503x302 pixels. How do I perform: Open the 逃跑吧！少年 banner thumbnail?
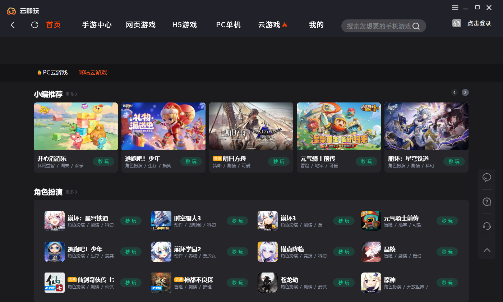click(x=163, y=126)
